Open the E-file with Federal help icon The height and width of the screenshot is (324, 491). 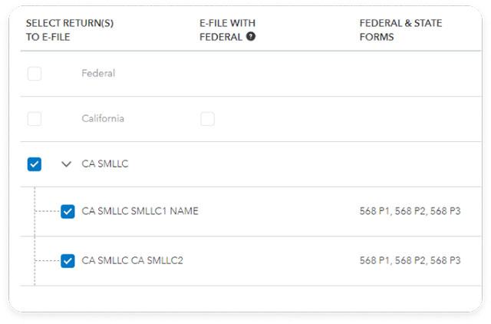coord(251,37)
